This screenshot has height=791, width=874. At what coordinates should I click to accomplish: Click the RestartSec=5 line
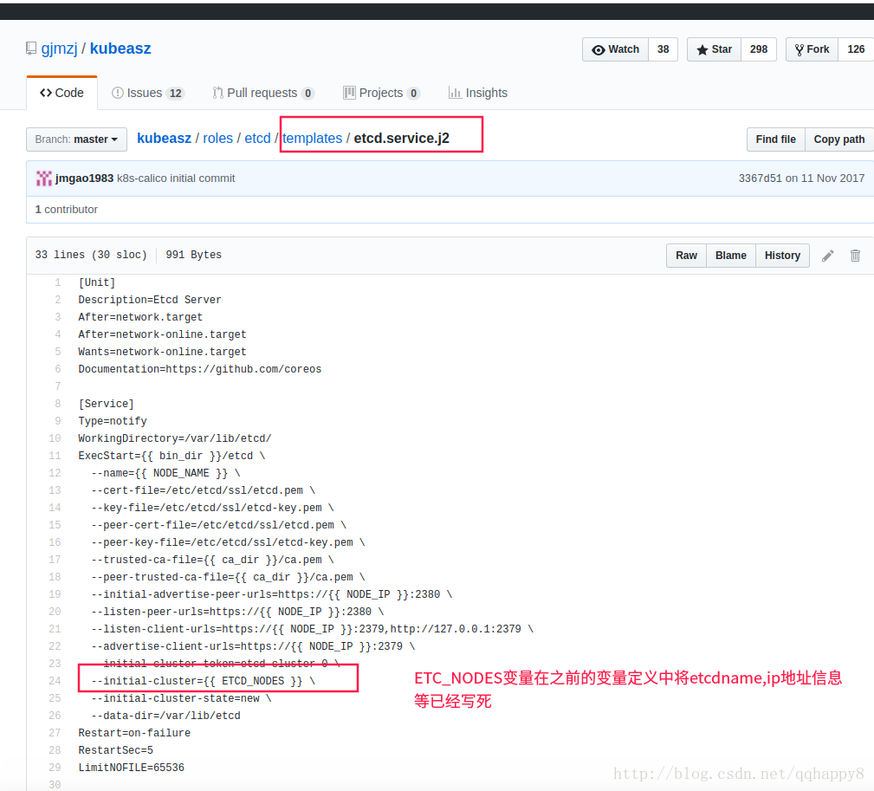click(116, 749)
